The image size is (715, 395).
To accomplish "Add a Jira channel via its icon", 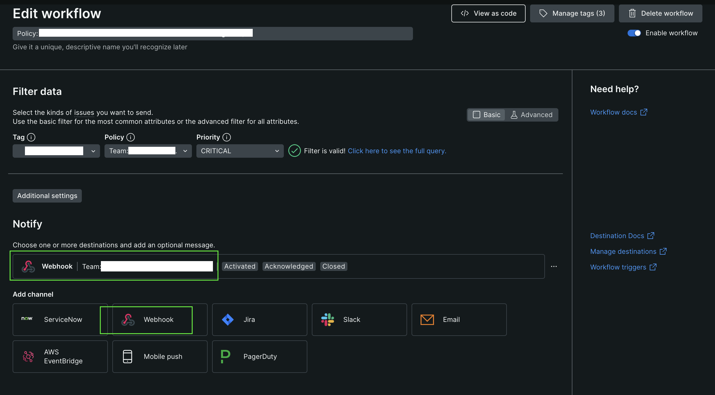I will tap(227, 319).
